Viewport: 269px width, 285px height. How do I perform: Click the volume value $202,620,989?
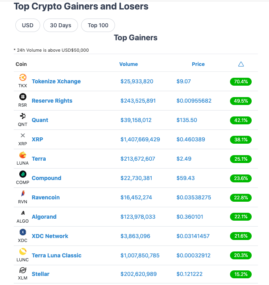tap(139, 274)
